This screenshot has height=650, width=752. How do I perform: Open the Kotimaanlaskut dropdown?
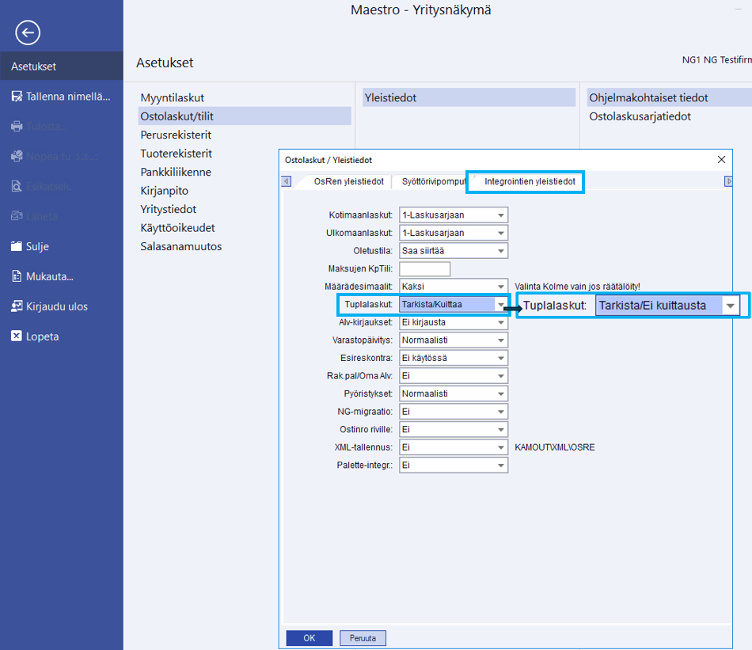(500, 215)
